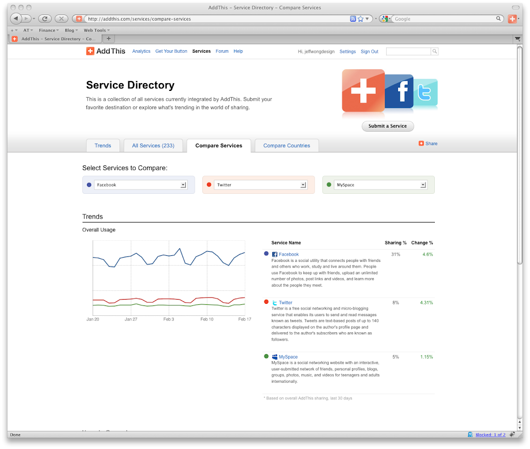
Task: Click the Blocked: 1 of 2 link
Action: pos(491,435)
